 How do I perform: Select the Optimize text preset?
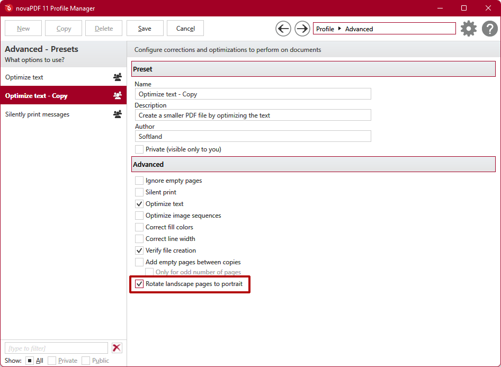pyautogui.click(x=64, y=77)
